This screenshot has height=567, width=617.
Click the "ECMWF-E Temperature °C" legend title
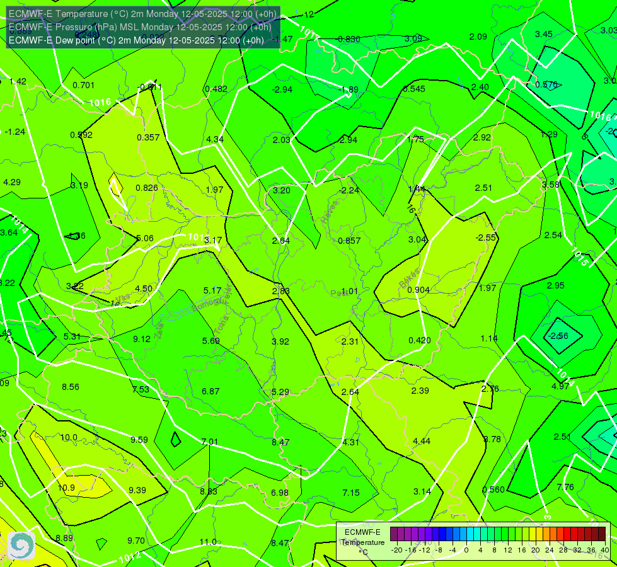(x=363, y=542)
